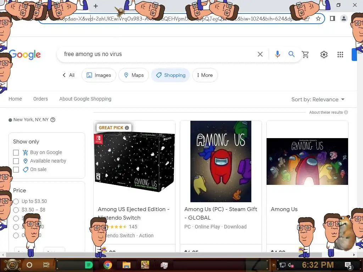
Task: Click the About these results info icon
Action: coord(346,112)
